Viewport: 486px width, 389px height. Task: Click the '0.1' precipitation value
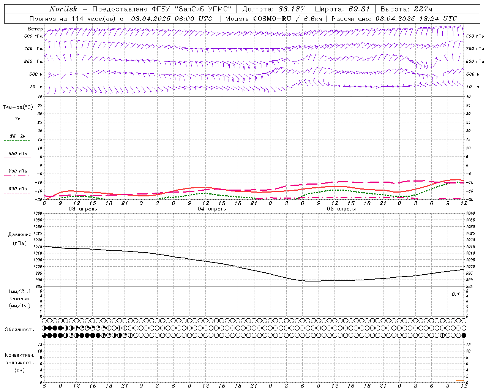click(456, 294)
